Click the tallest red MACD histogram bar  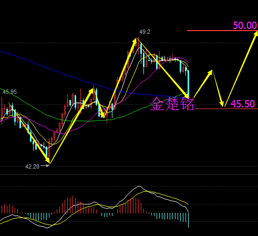point(73,204)
